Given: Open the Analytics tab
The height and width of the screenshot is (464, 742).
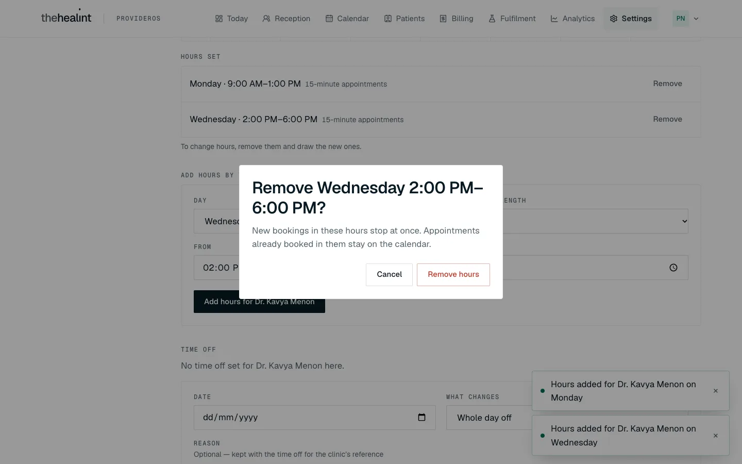Looking at the screenshot, I should click(572, 19).
